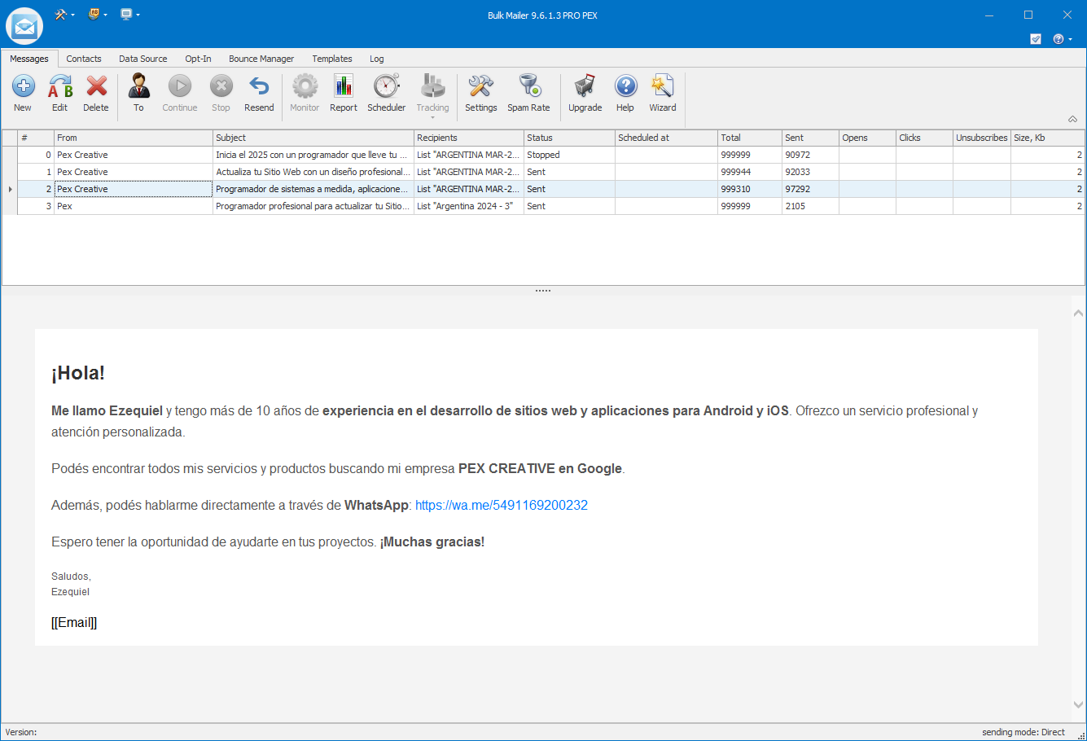Launch the Wizard tool
Image resolution: width=1087 pixels, height=741 pixels.
coord(662,86)
